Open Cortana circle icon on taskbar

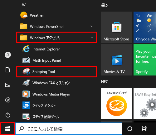(x=130, y=129)
